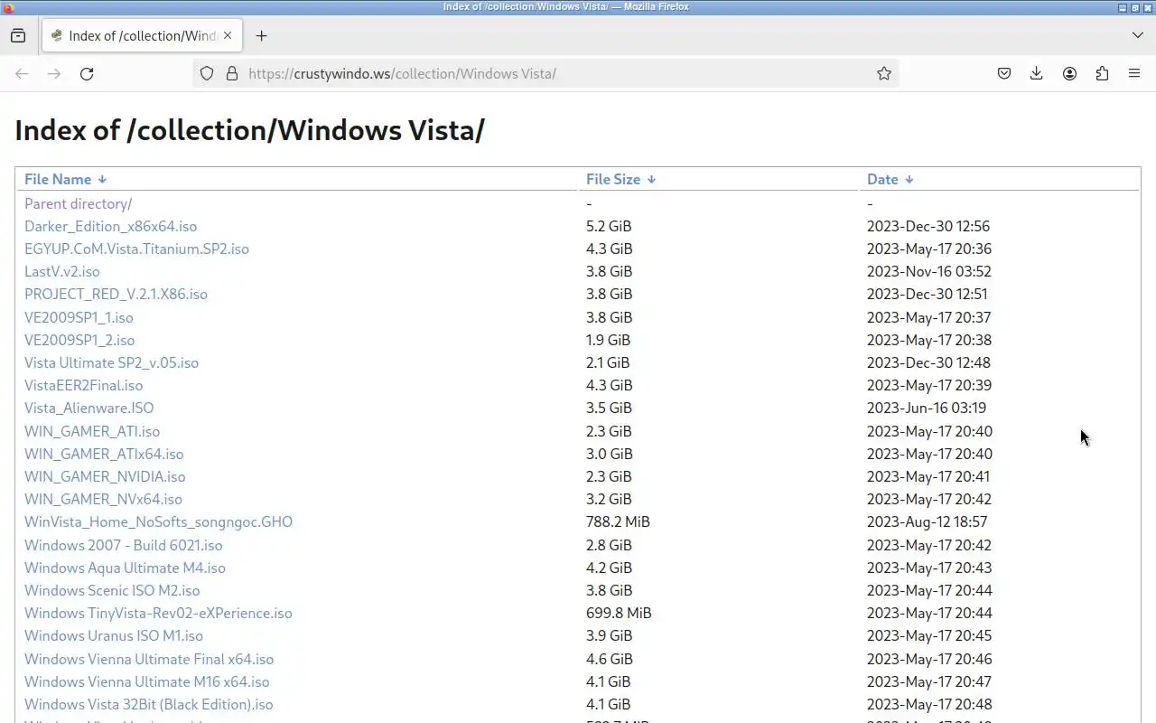Open a new tab with plus button
The height and width of the screenshot is (723, 1156).
[x=261, y=36]
